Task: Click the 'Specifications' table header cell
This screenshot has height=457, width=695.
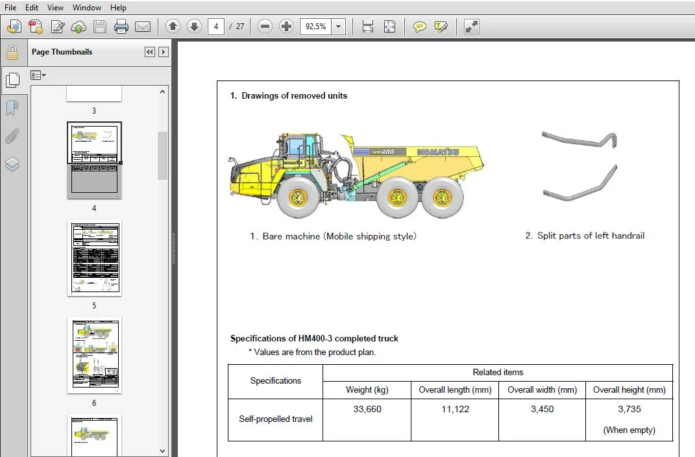Action: pyautogui.click(x=276, y=381)
